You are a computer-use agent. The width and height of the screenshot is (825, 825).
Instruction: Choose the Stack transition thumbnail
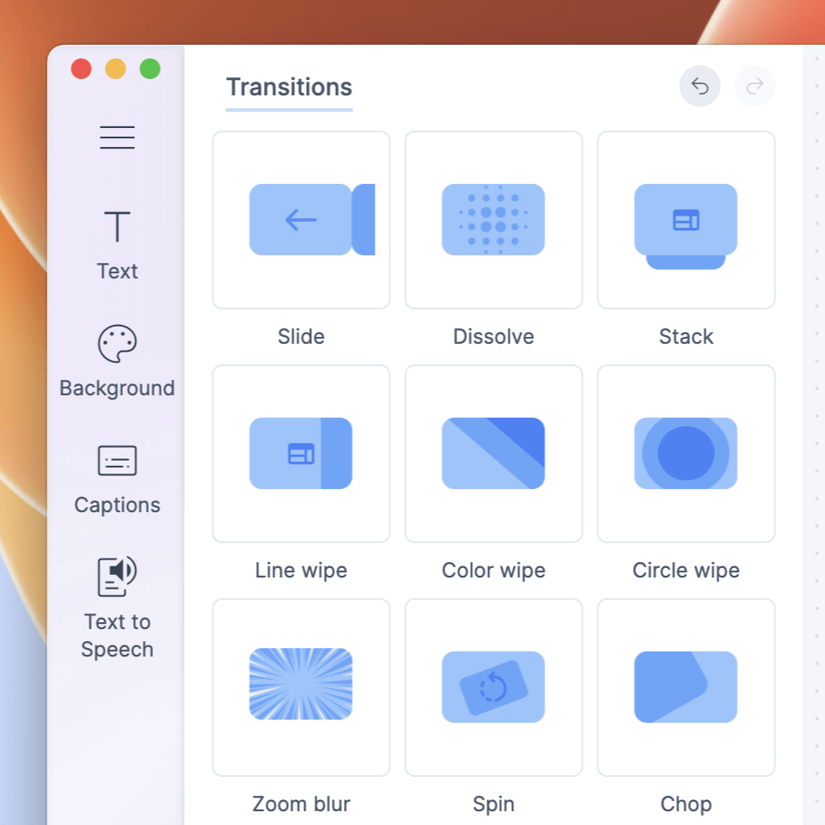coord(686,220)
